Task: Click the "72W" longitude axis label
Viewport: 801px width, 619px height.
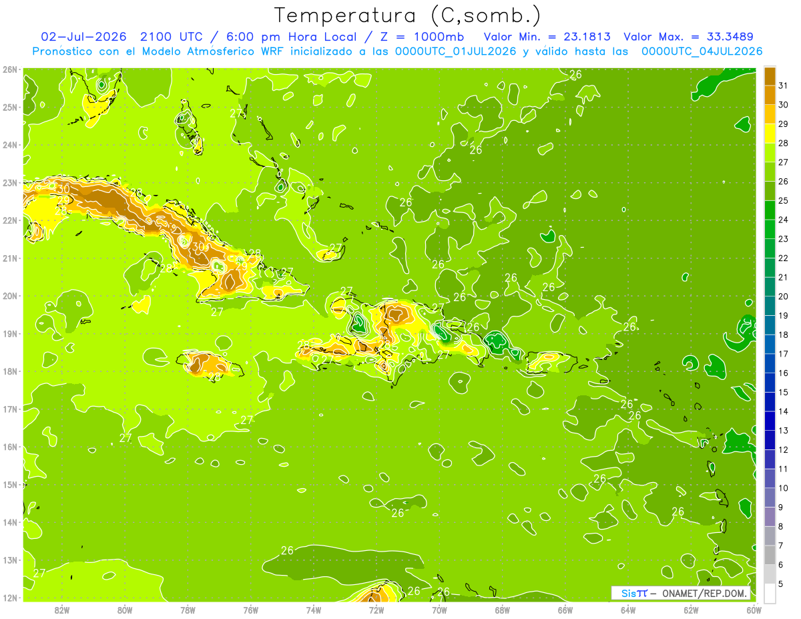Action: click(376, 610)
